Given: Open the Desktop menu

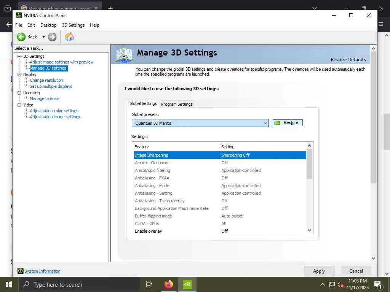Looking at the screenshot, I should pyautogui.click(x=48, y=25).
